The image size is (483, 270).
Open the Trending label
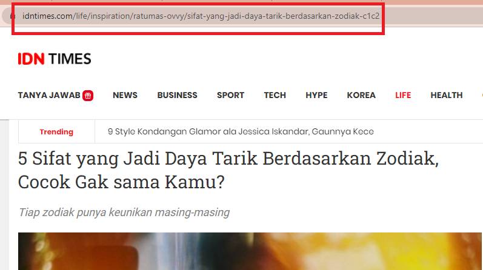pyautogui.click(x=56, y=132)
